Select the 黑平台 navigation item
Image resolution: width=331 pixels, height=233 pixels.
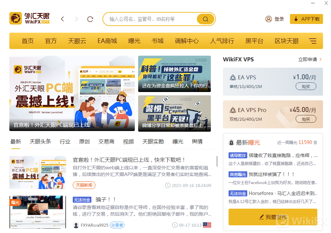[x=254, y=41]
